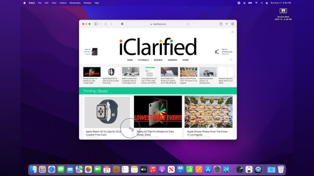Open the large Apple Watch SE image
The height and width of the screenshot is (176, 314).
[x=107, y=112]
